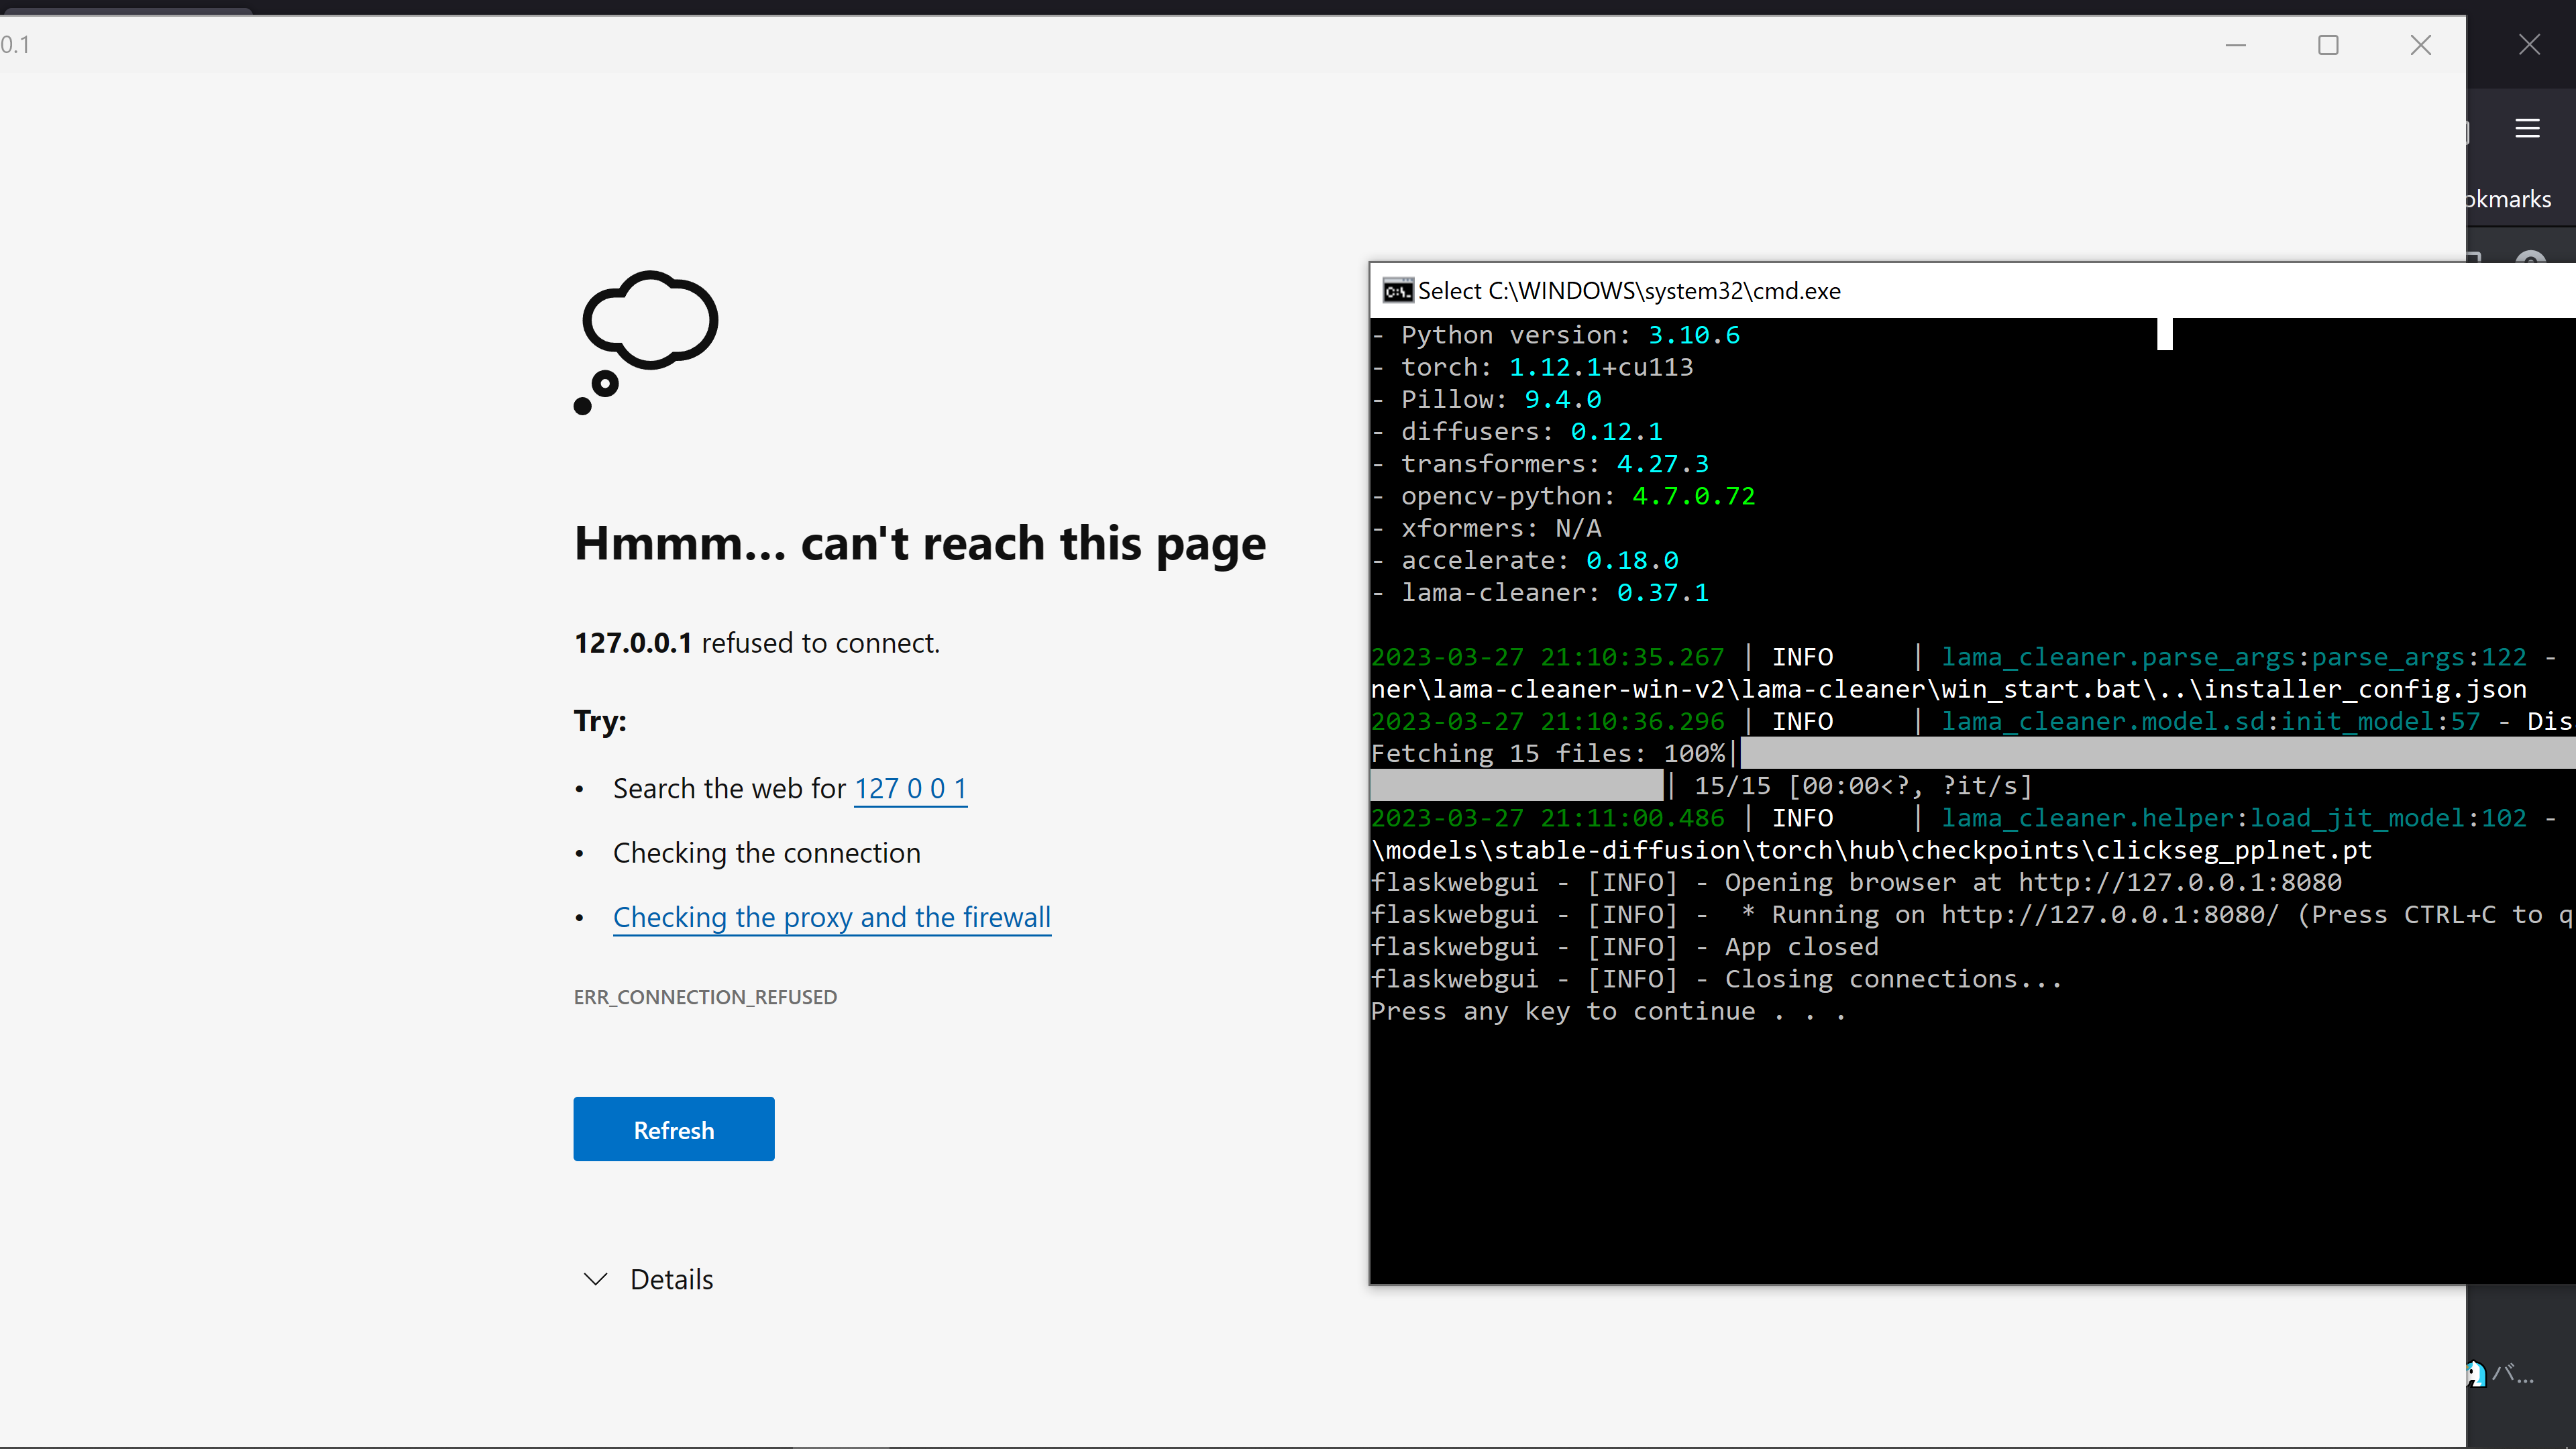Click the 'Hmmm... can't reach this page' heading
The height and width of the screenshot is (1449, 2576).
tap(919, 544)
